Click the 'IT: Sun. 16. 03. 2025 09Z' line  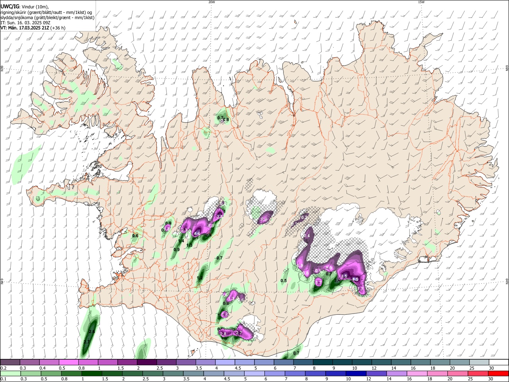tap(25, 23)
